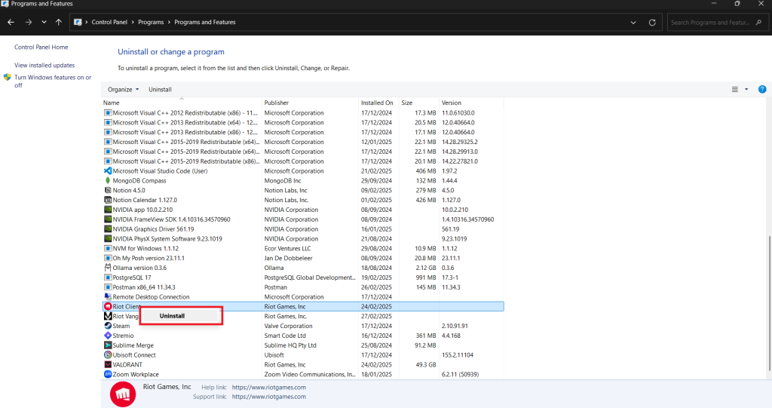Click the large Riot Games logo thumbnail
The width and height of the screenshot is (772, 408).
click(x=123, y=394)
